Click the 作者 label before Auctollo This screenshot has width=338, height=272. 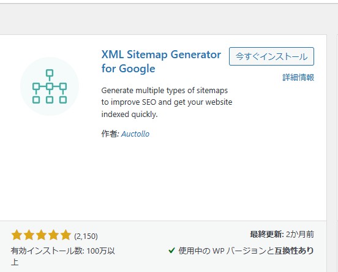(110, 134)
